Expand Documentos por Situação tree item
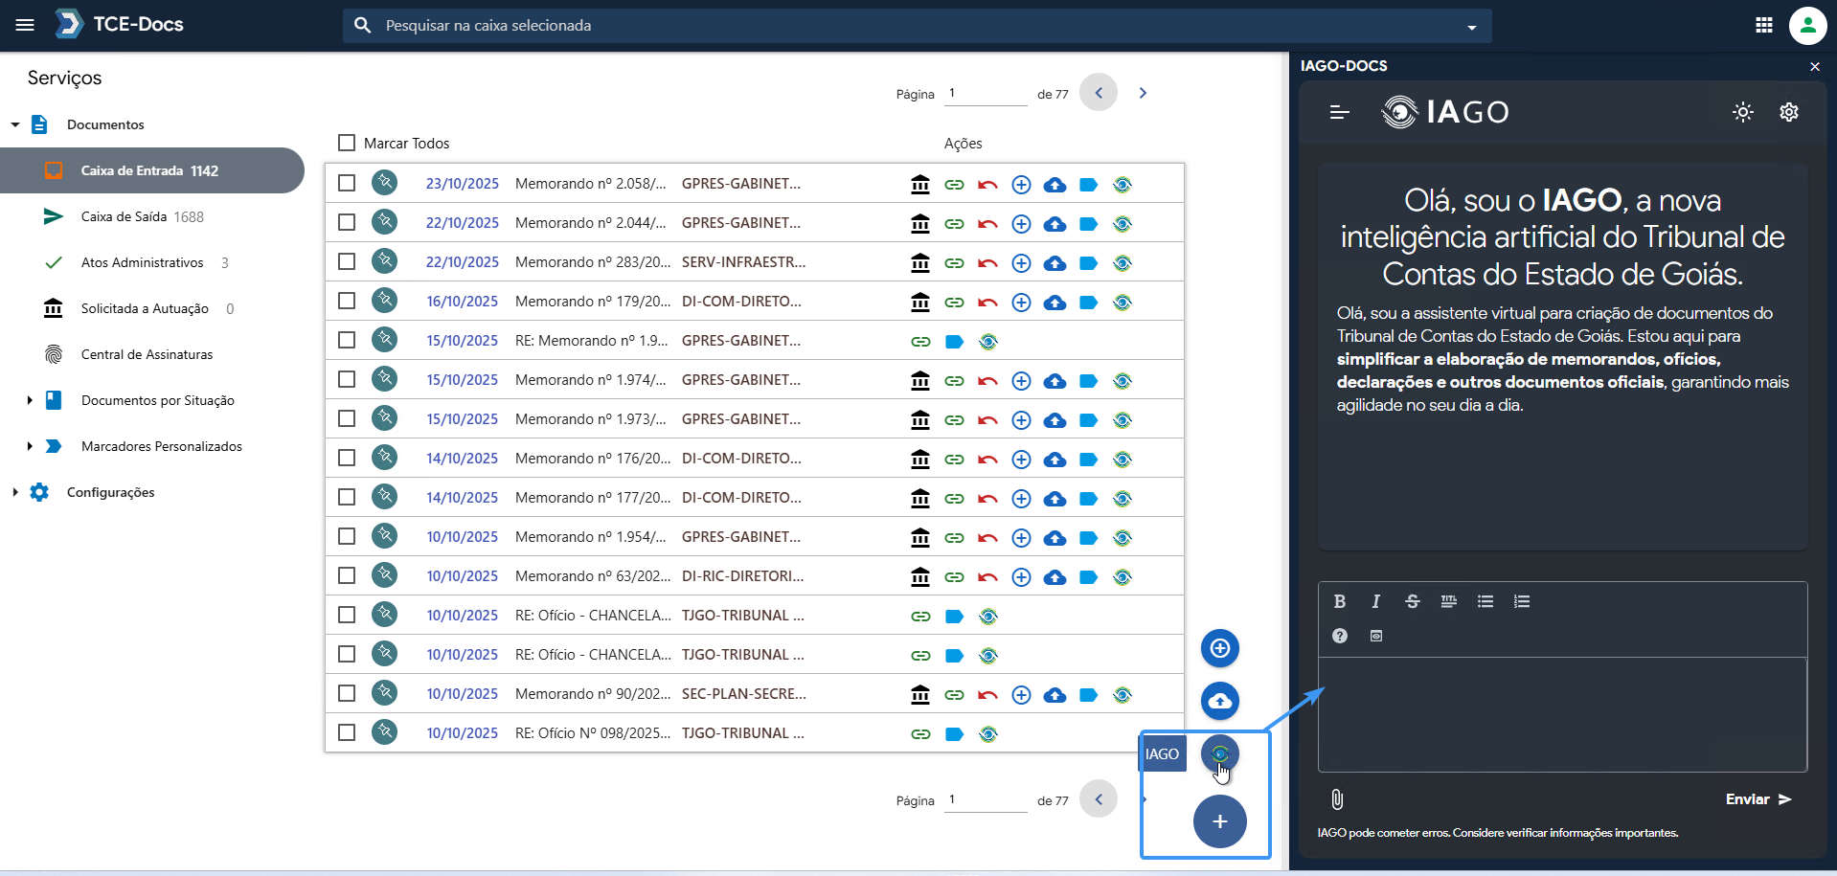Viewport: 1837px width, 876px height. point(30,400)
